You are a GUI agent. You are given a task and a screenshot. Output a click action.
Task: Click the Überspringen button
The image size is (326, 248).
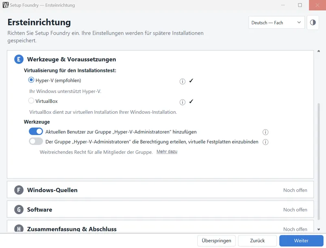pyautogui.click(x=216, y=241)
